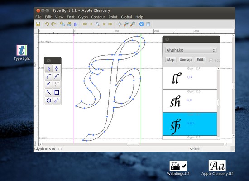This screenshot has width=249, height=181.
Task: Click the four-arrow pan/center view icon
Action: (120, 24)
